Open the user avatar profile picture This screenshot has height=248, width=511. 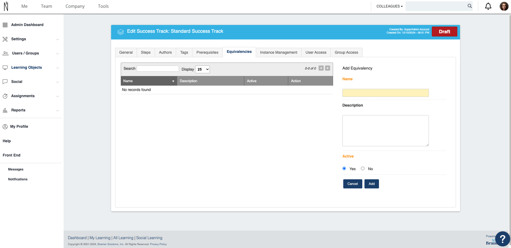point(504,6)
